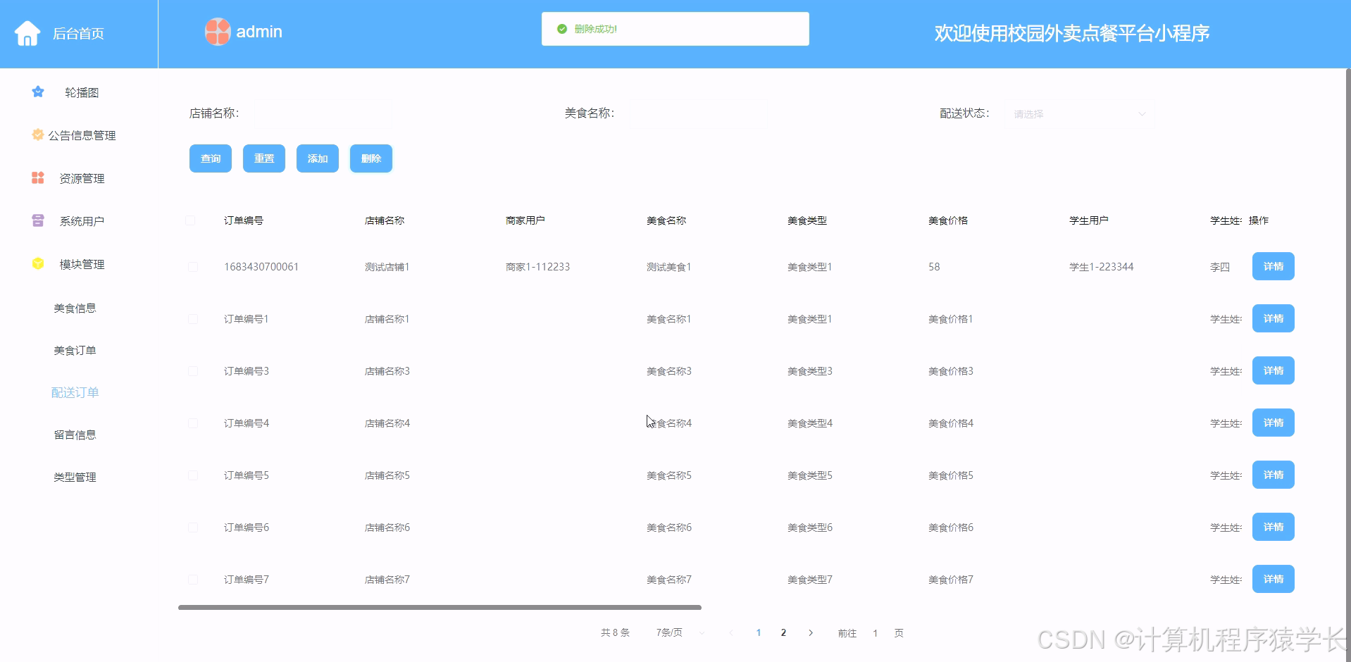Open the 资源管理 menu
This screenshot has height=662, width=1351.
click(x=82, y=178)
